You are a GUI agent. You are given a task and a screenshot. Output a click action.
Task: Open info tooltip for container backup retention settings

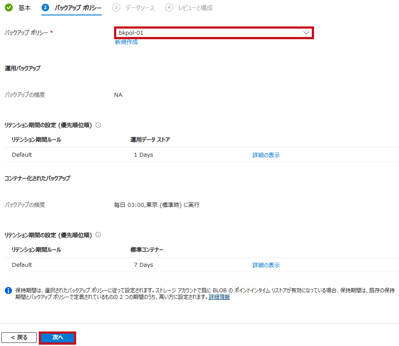point(98,235)
